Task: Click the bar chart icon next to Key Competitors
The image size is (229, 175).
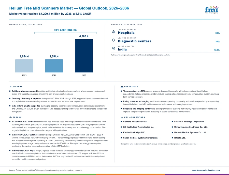Action: pyautogui.click(x=122, y=117)
